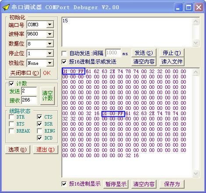Click the 接收 count field showing 266

click(x=29, y=100)
